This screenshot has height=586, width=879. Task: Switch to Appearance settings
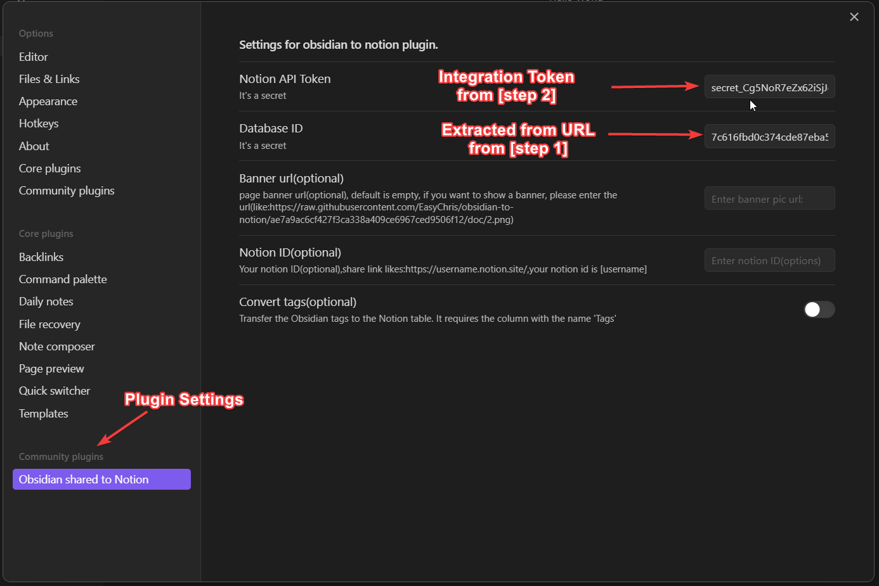[x=48, y=101]
